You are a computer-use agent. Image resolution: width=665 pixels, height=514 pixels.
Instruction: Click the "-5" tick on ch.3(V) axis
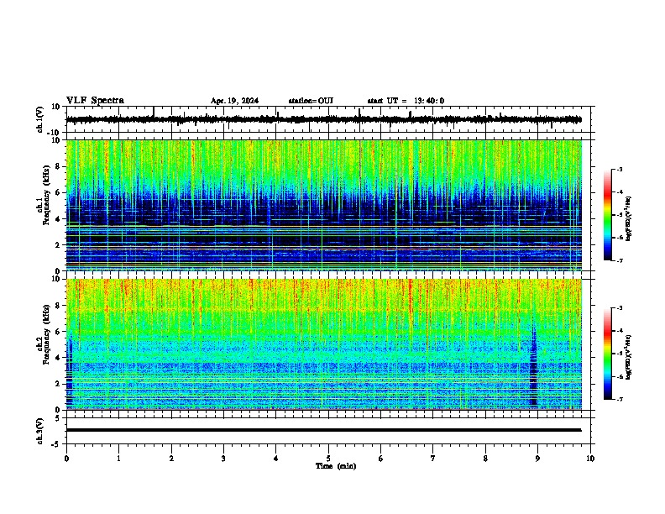[56, 444]
